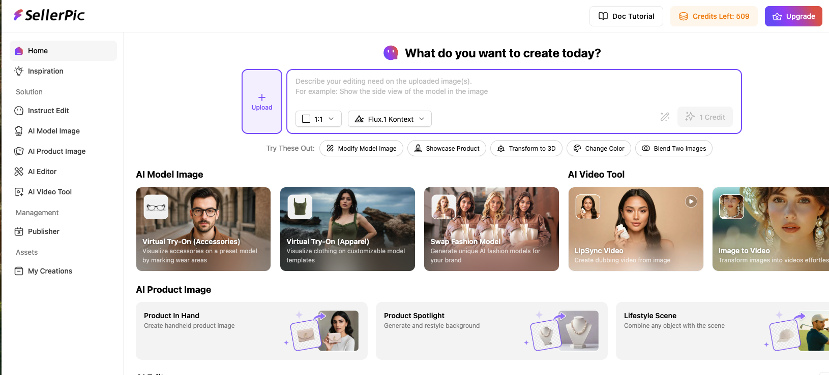Viewport: 829px width, 375px height.
Task: Open the Flux.1 Kontext model dropdown
Action: [390, 119]
